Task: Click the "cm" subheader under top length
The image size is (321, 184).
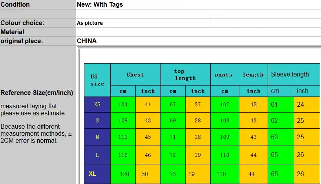Action: (173, 91)
